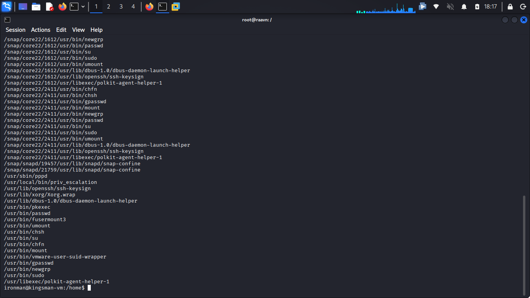Click the terminal vertical scrollbar handle
Viewport: 530px width, 298px height.
tap(524, 245)
